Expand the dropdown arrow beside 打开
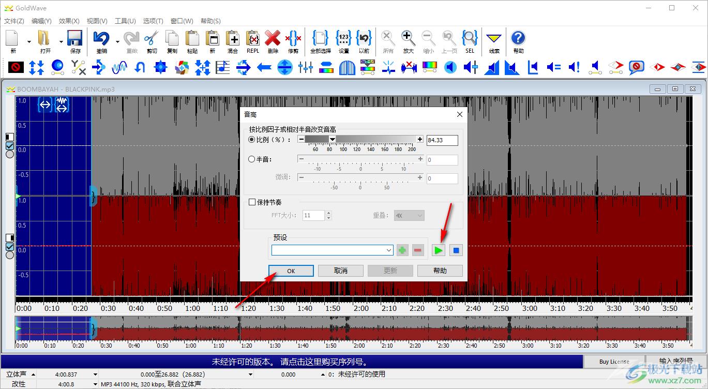 pos(61,41)
